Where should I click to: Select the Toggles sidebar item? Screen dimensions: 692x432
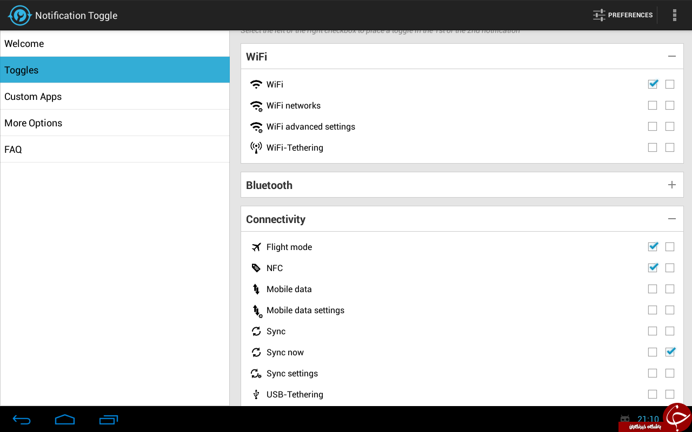coord(115,70)
